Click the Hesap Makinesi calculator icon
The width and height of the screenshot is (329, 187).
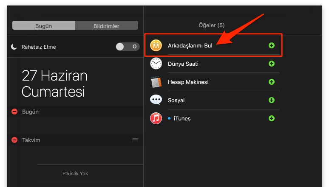click(x=156, y=82)
